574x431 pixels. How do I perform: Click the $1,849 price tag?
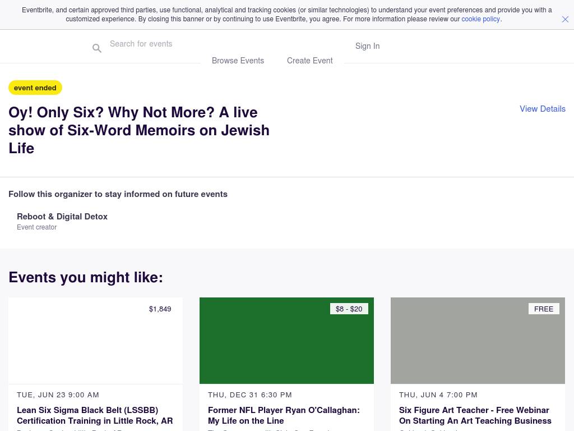(x=160, y=309)
